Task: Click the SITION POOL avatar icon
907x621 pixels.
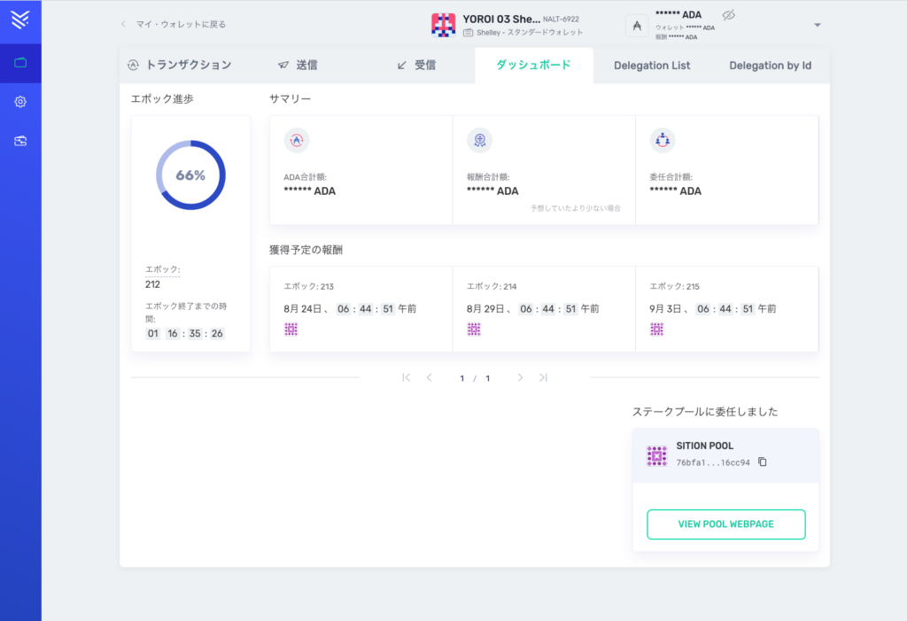Action: 656,455
